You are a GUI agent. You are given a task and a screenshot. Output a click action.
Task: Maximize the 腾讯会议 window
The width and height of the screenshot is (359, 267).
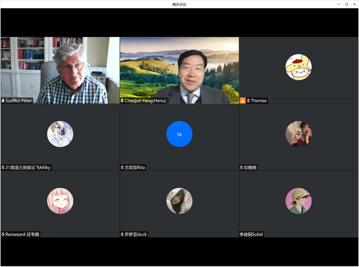pos(347,4)
